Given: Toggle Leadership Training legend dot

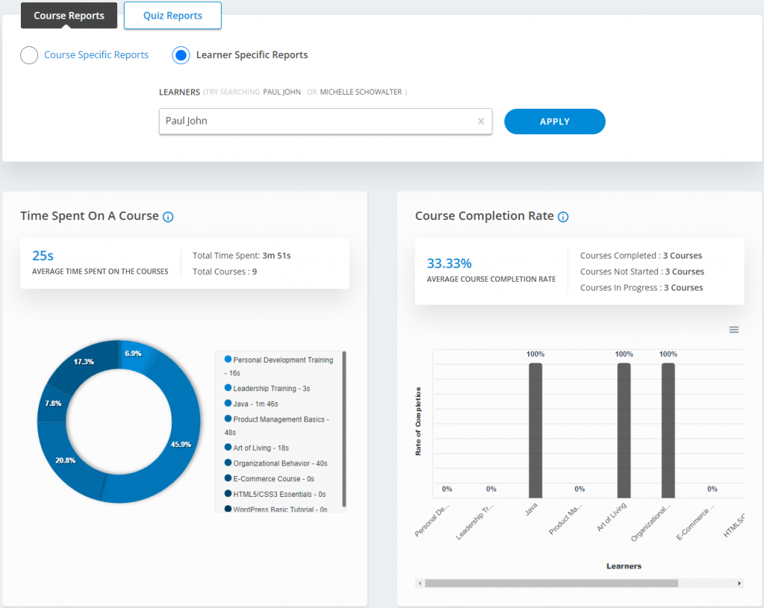Looking at the screenshot, I should [x=228, y=387].
